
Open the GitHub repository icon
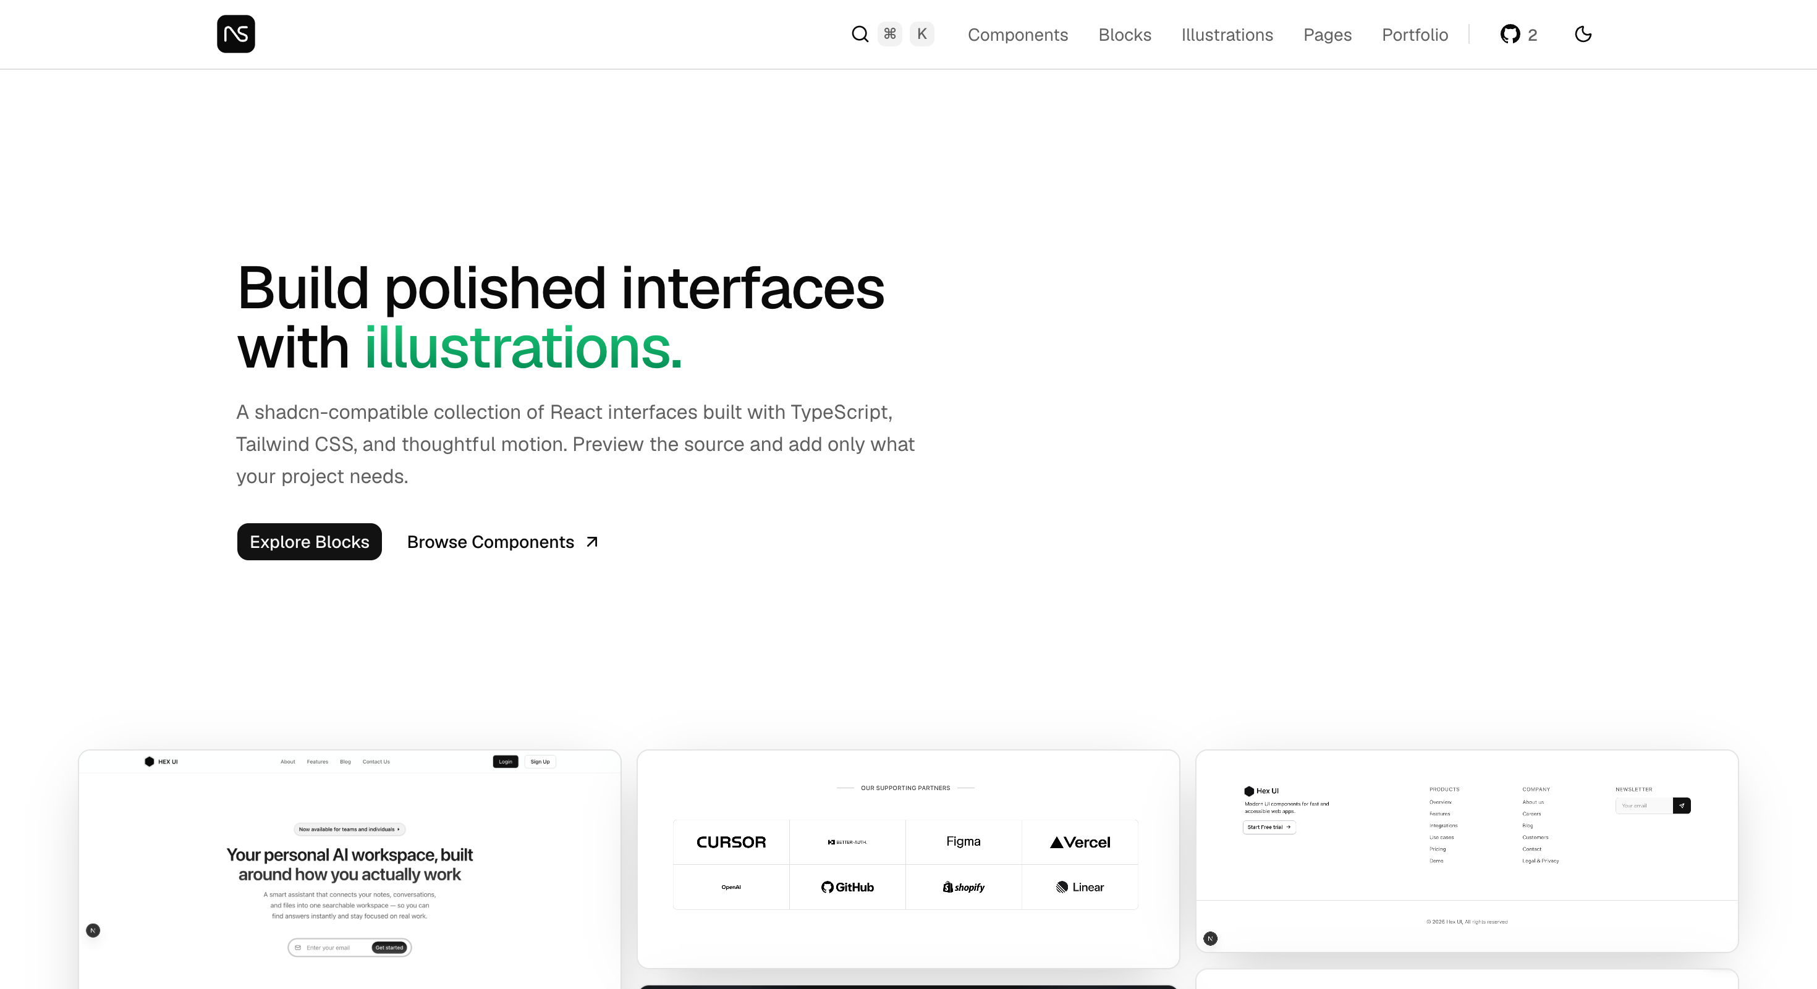[x=1509, y=34]
